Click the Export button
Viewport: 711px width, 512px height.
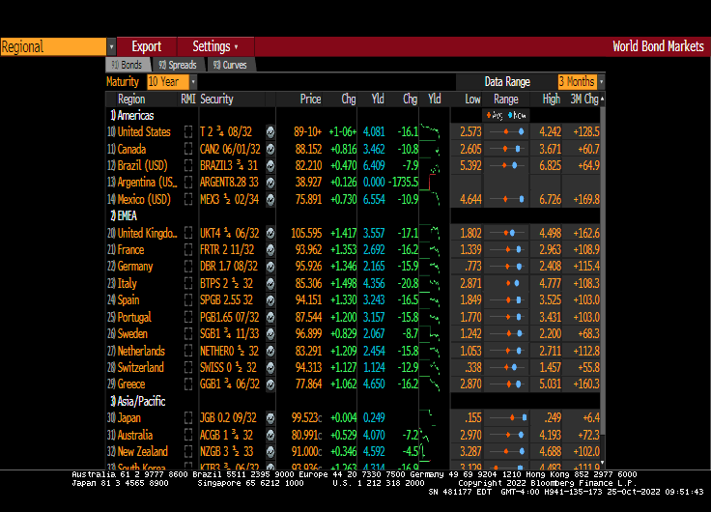pos(147,46)
